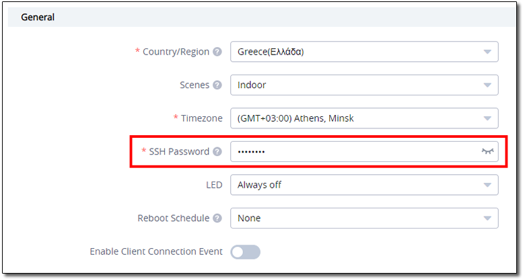Open the (GMT+03:00) Athens, Minsk timezone box
The height and width of the screenshot is (279, 523).
364,118
